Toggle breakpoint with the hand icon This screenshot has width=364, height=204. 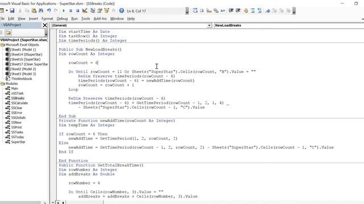tap(246, 11)
